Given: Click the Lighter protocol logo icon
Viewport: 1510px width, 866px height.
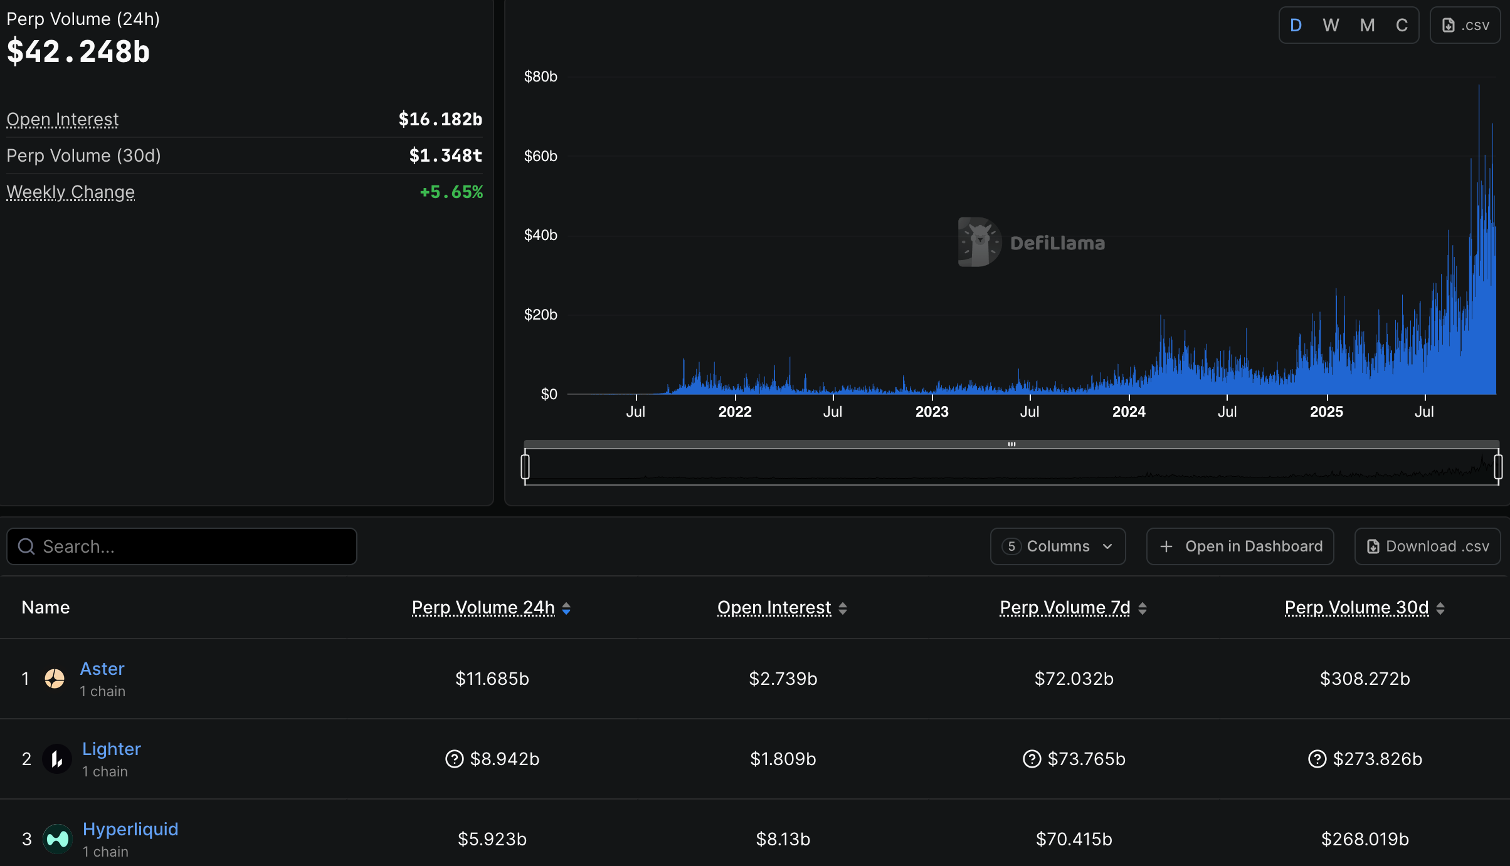Looking at the screenshot, I should 56,759.
